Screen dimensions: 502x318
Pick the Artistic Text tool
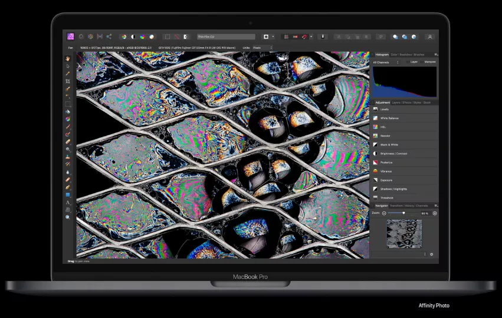pos(68,203)
